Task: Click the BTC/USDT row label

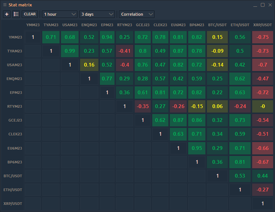Action: tap(14, 176)
